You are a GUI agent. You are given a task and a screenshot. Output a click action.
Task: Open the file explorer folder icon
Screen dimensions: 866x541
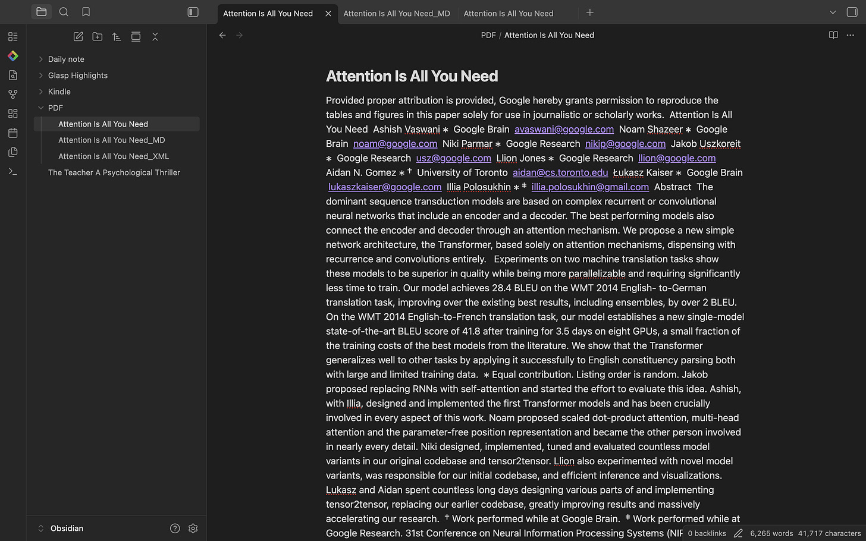tap(41, 12)
